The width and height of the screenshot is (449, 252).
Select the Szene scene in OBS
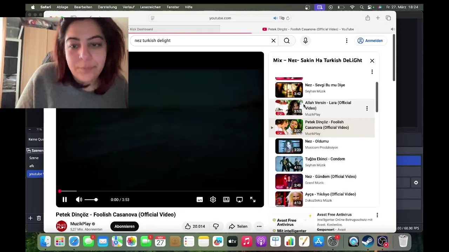pos(35,158)
